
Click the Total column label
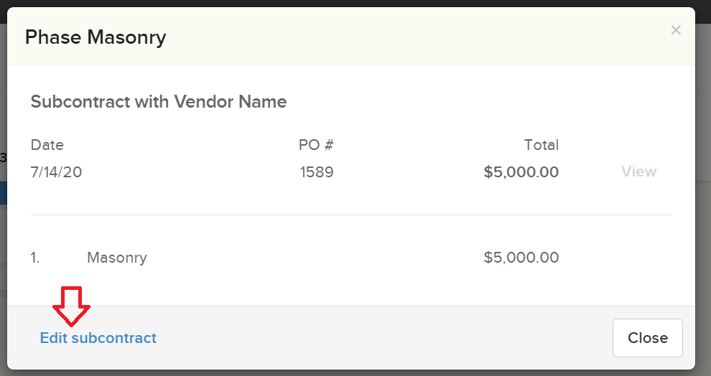pyautogui.click(x=541, y=145)
